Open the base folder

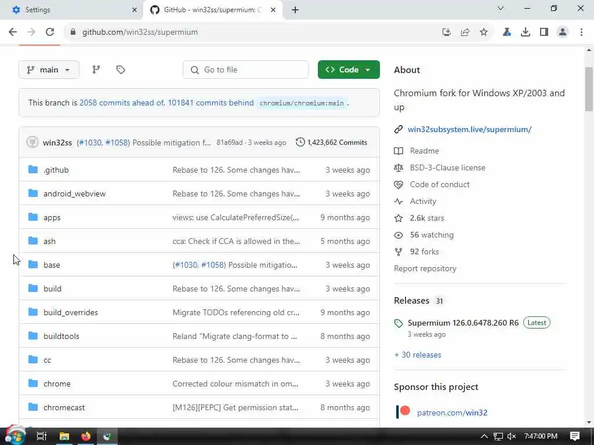52,265
